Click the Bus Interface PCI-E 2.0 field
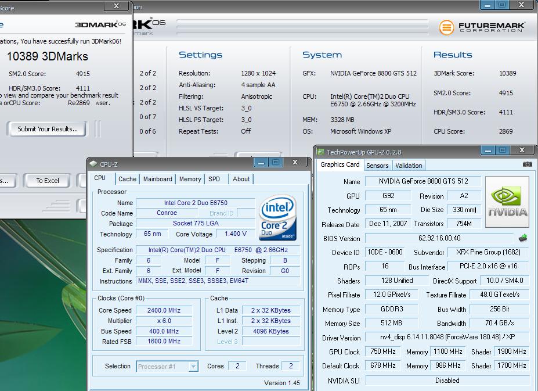The image size is (538, 391). (x=488, y=266)
